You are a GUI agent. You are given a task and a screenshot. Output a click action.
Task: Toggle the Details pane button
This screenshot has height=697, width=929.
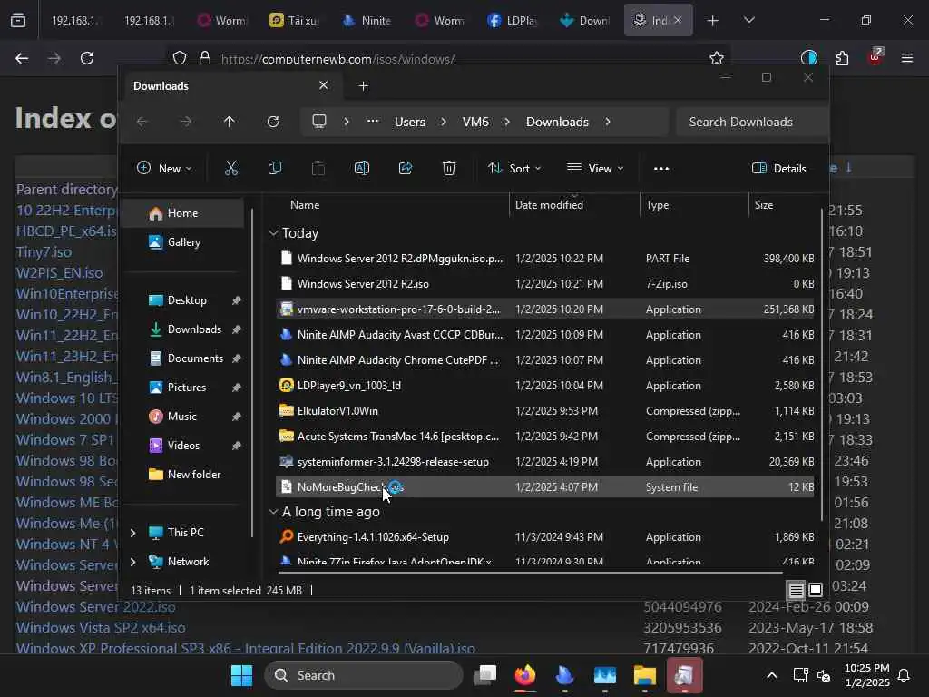pos(779,168)
